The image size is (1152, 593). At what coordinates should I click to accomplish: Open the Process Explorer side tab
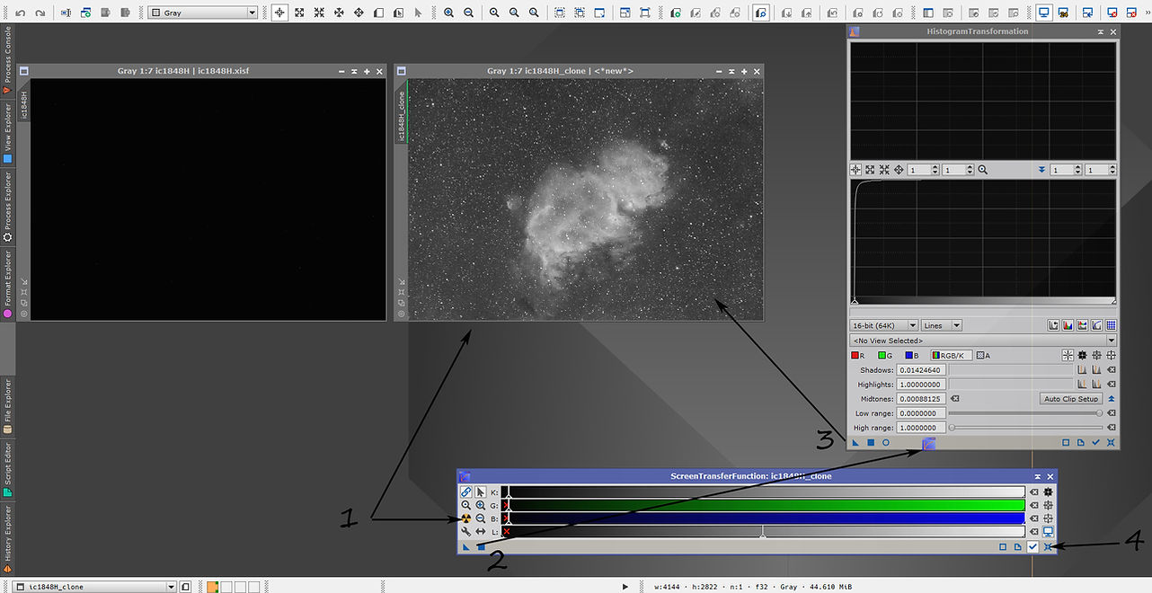tap(7, 208)
